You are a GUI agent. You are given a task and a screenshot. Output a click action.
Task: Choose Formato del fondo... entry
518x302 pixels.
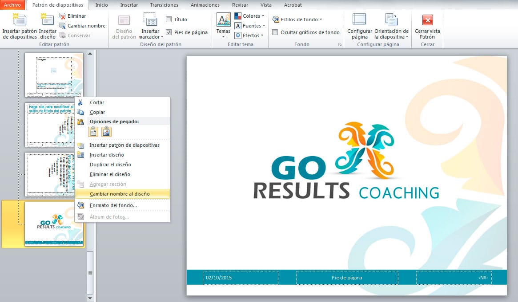coord(123,205)
